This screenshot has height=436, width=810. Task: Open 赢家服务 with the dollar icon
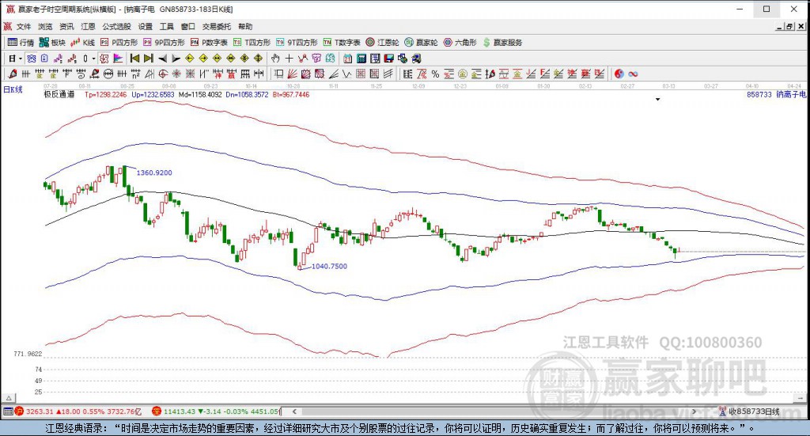[x=502, y=43]
